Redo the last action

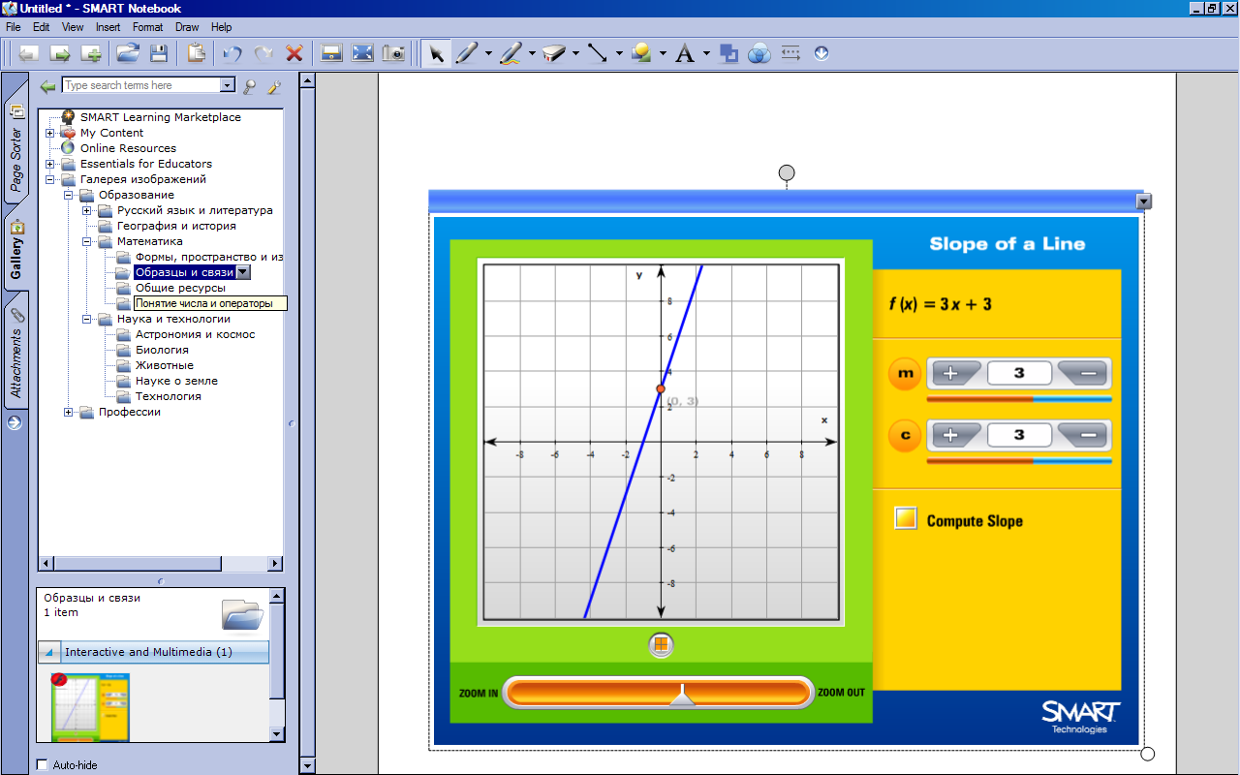point(263,53)
